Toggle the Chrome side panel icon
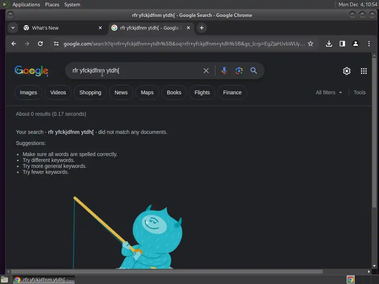Image resolution: width=379 pixels, height=284 pixels. (x=342, y=44)
